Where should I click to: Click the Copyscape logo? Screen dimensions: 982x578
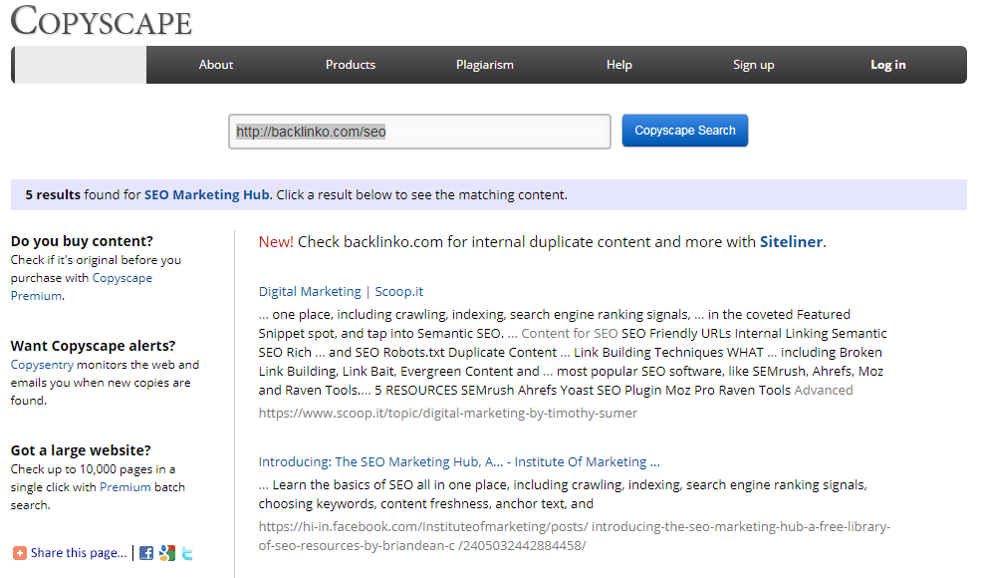pyautogui.click(x=101, y=21)
